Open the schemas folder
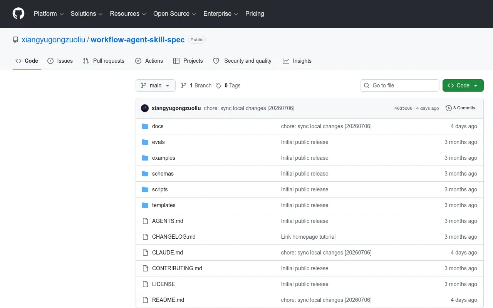 163,174
